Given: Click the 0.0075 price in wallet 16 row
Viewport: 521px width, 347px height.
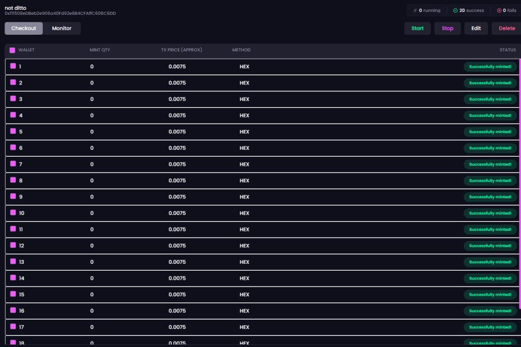Looking at the screenshot, I should (177, 311).
